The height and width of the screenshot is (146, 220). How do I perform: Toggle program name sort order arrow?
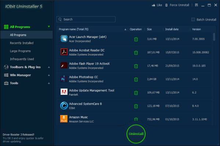[125, 29]
